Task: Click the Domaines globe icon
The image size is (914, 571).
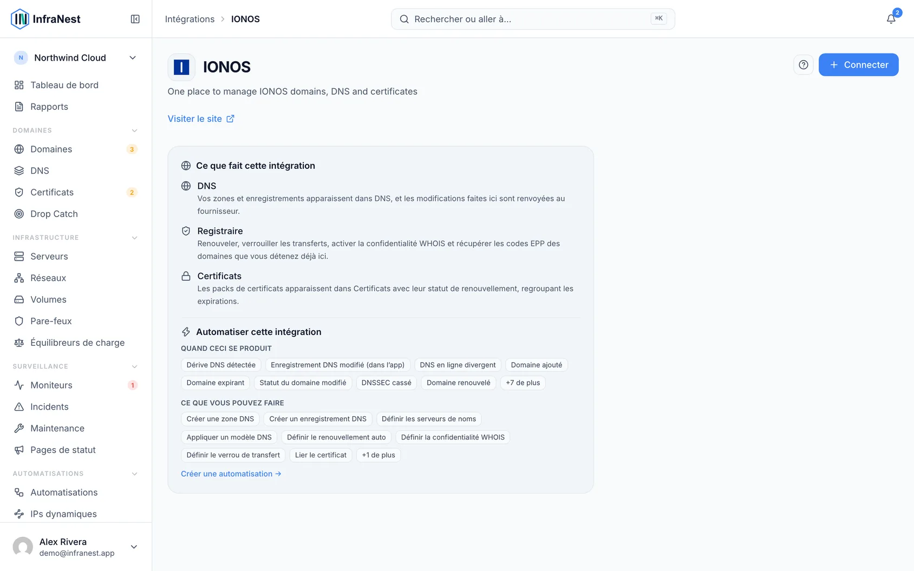Action: tap(19, 149)
